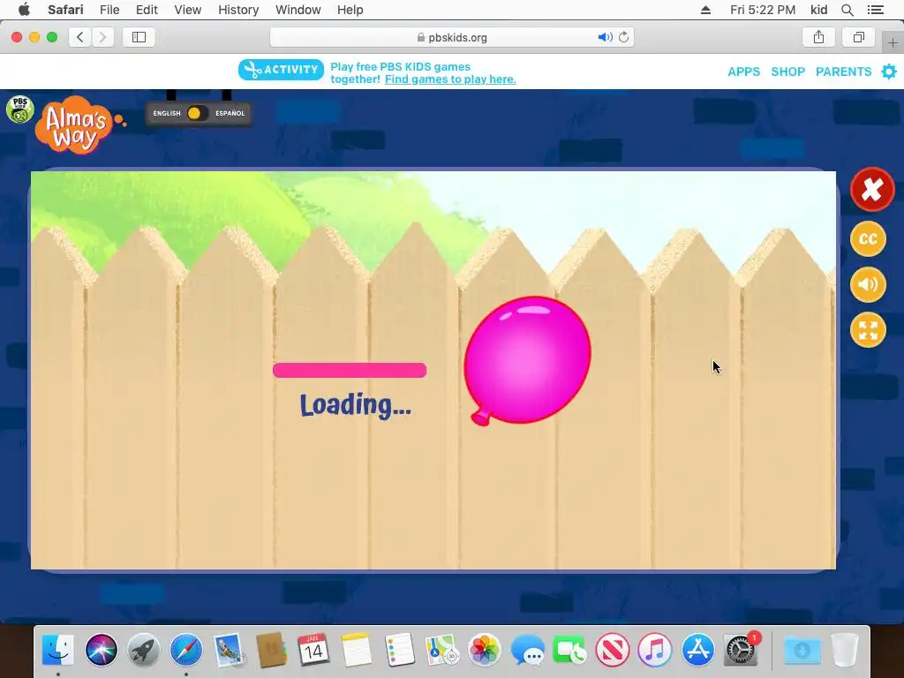This screenshot has width=904, height=678.
Task: Open the PARENTS link
Action: point(843,72)
